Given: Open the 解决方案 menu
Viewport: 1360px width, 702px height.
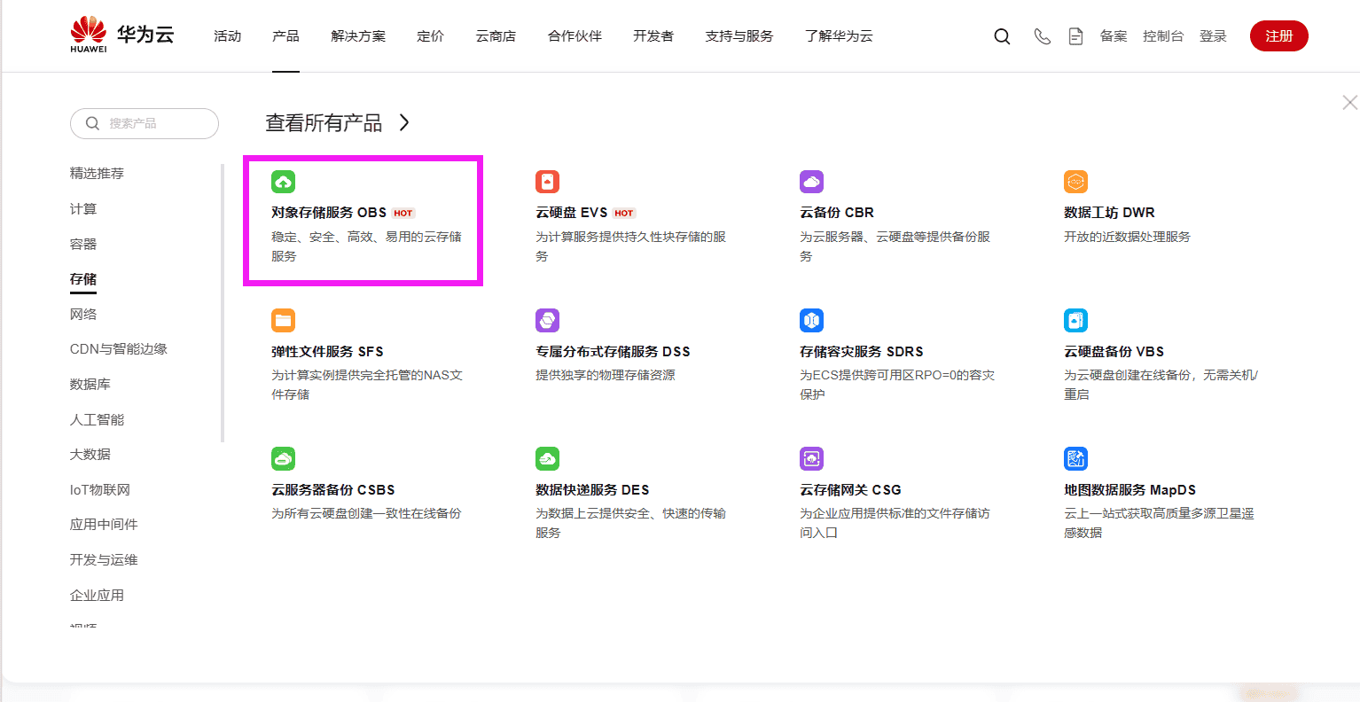Looking at the screenshot, I should pos(358,36).
